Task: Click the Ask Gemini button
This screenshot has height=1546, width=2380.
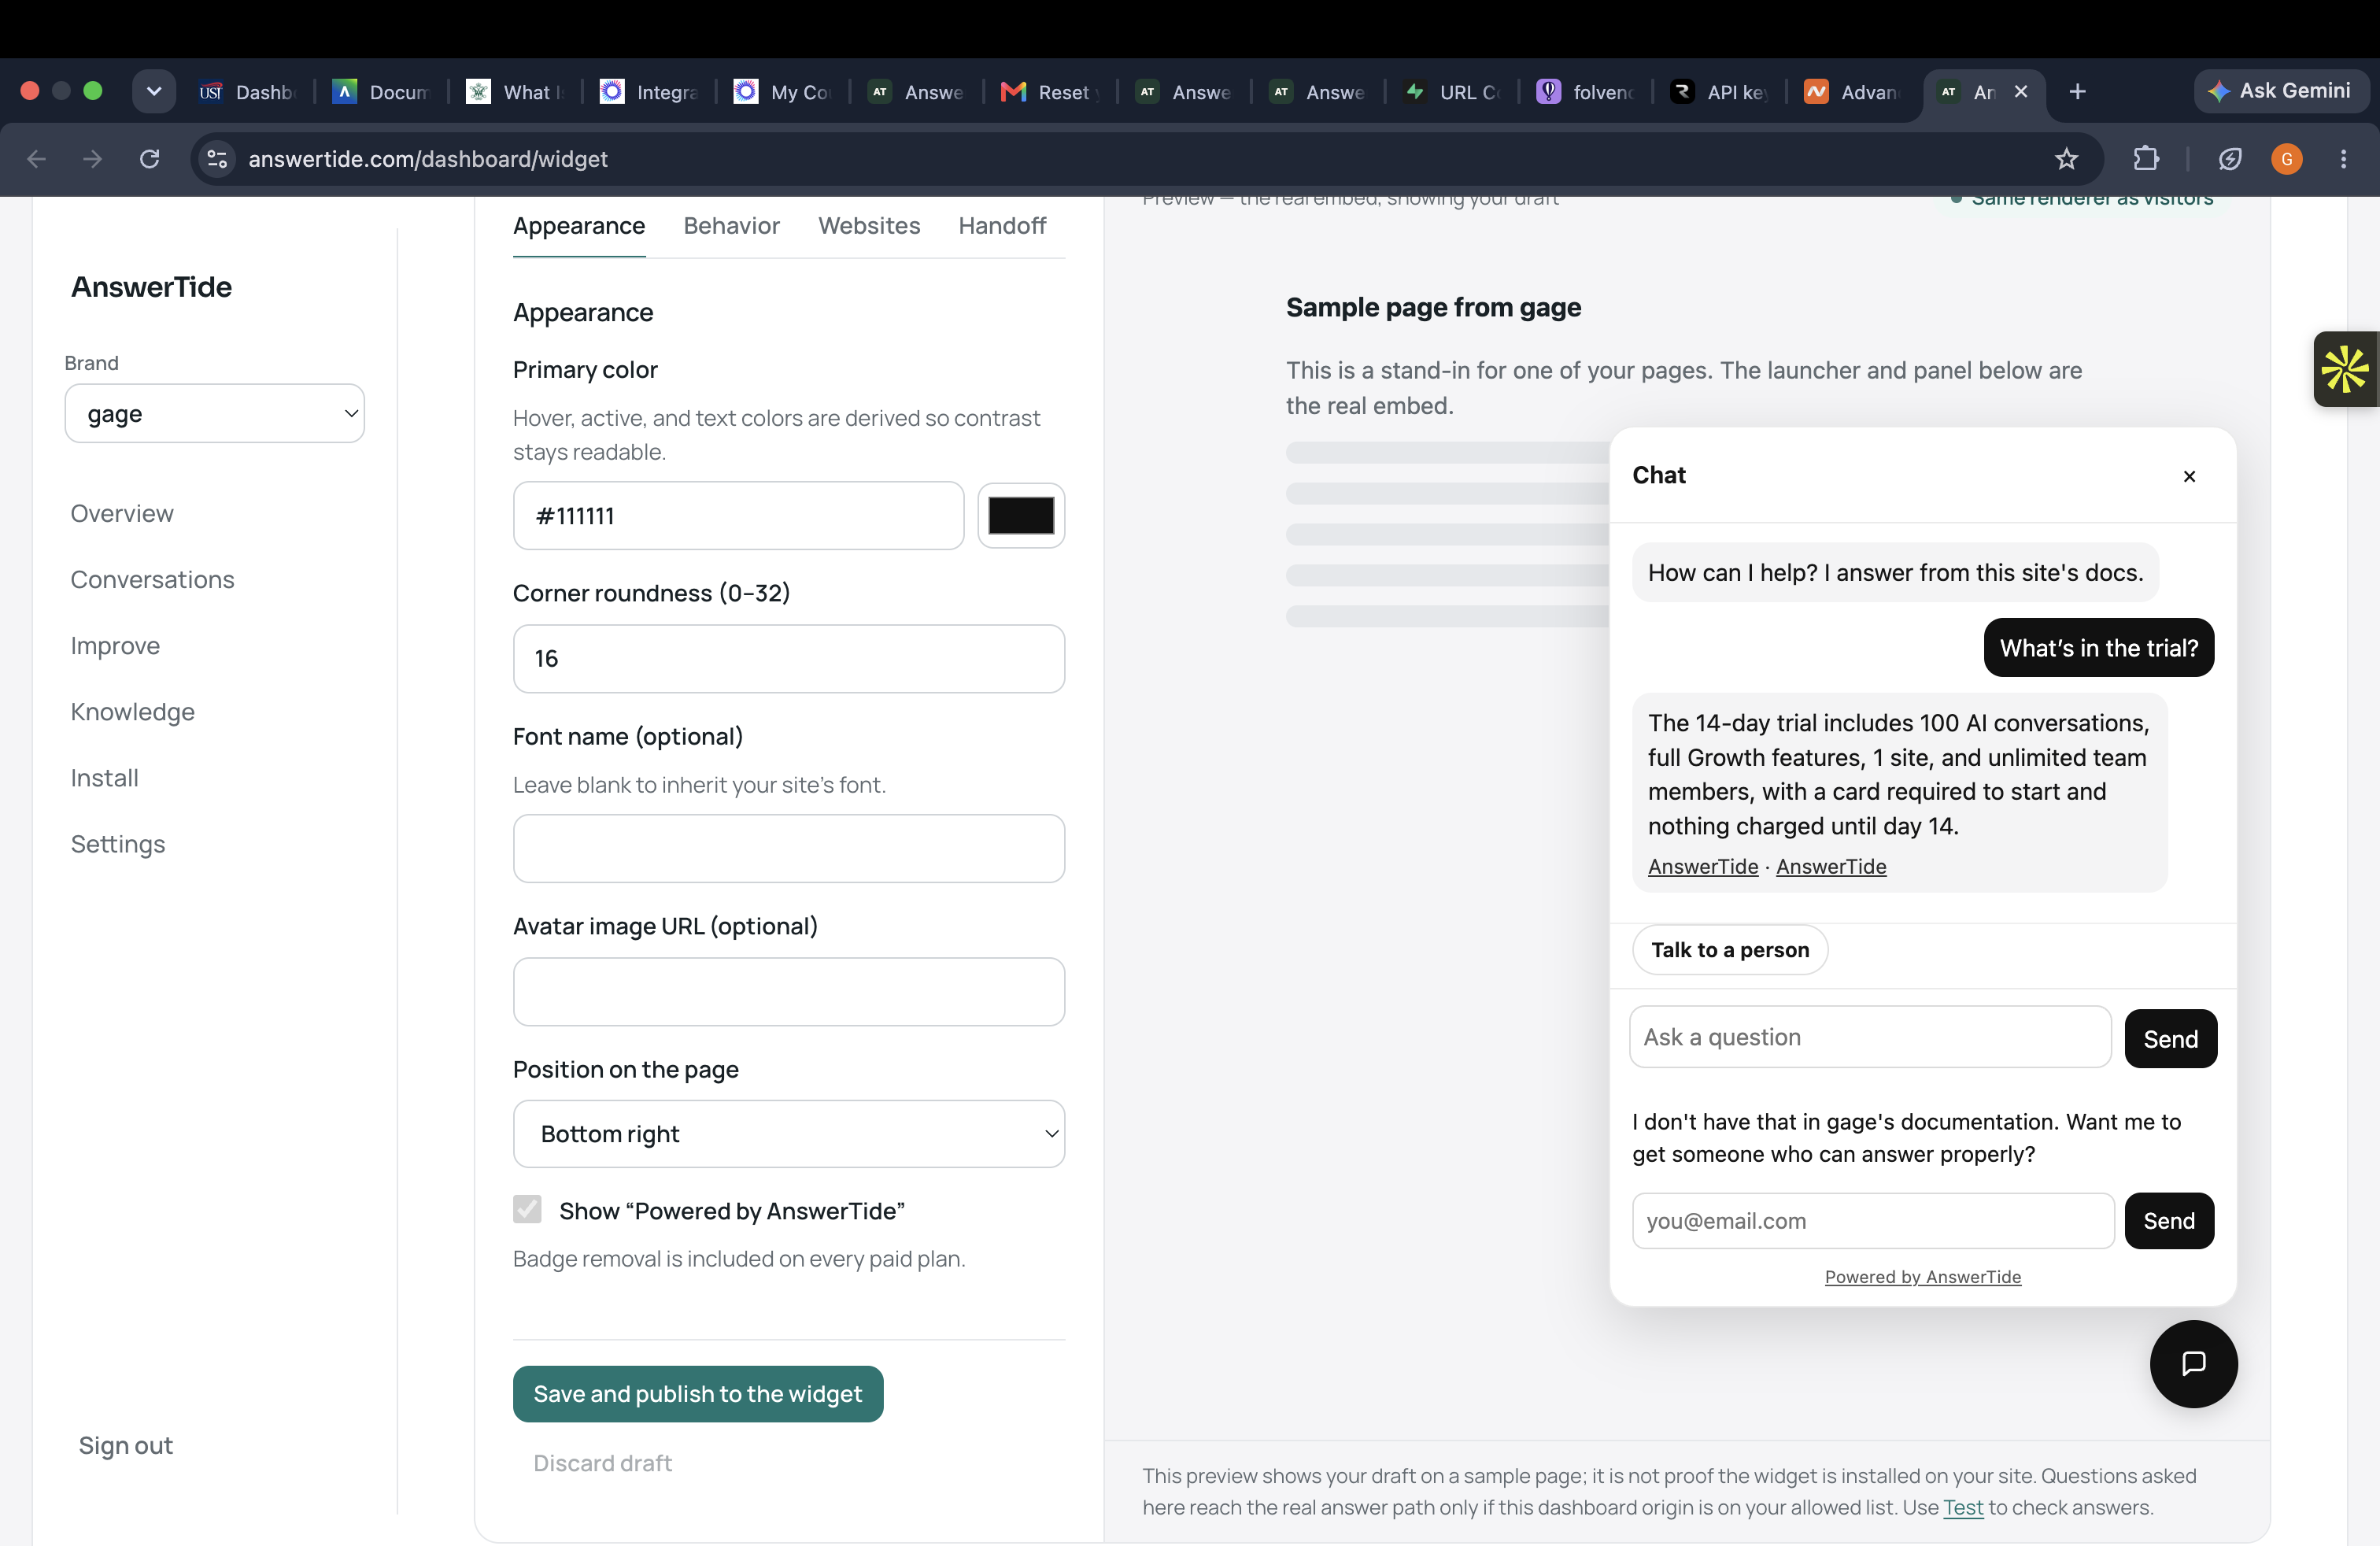Action: (2280, 91)
